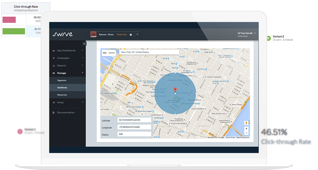
Task: Select the Map view type
Action: pyautogui.click(x=105, y=53)
